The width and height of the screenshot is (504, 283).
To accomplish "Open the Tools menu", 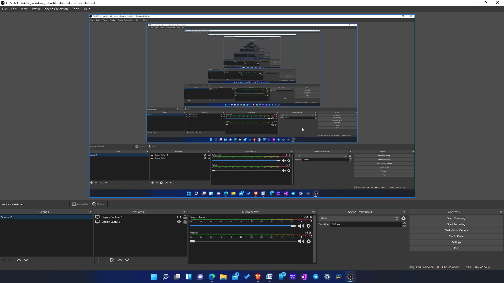I will click(75, 9).
